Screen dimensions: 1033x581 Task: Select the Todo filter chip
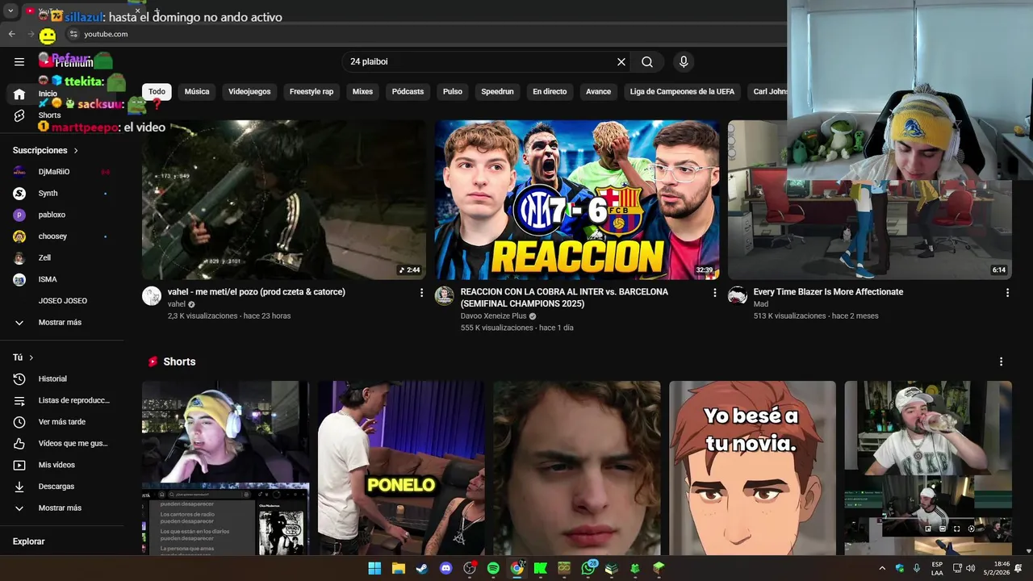click(157, 92)
